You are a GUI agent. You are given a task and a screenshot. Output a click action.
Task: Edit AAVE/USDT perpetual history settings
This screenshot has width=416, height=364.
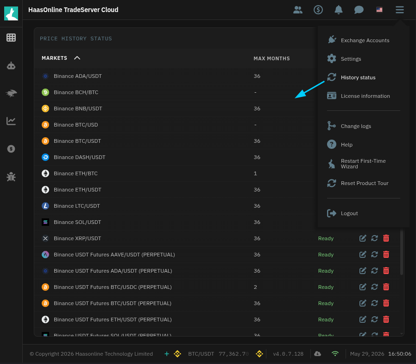(363, 255)
